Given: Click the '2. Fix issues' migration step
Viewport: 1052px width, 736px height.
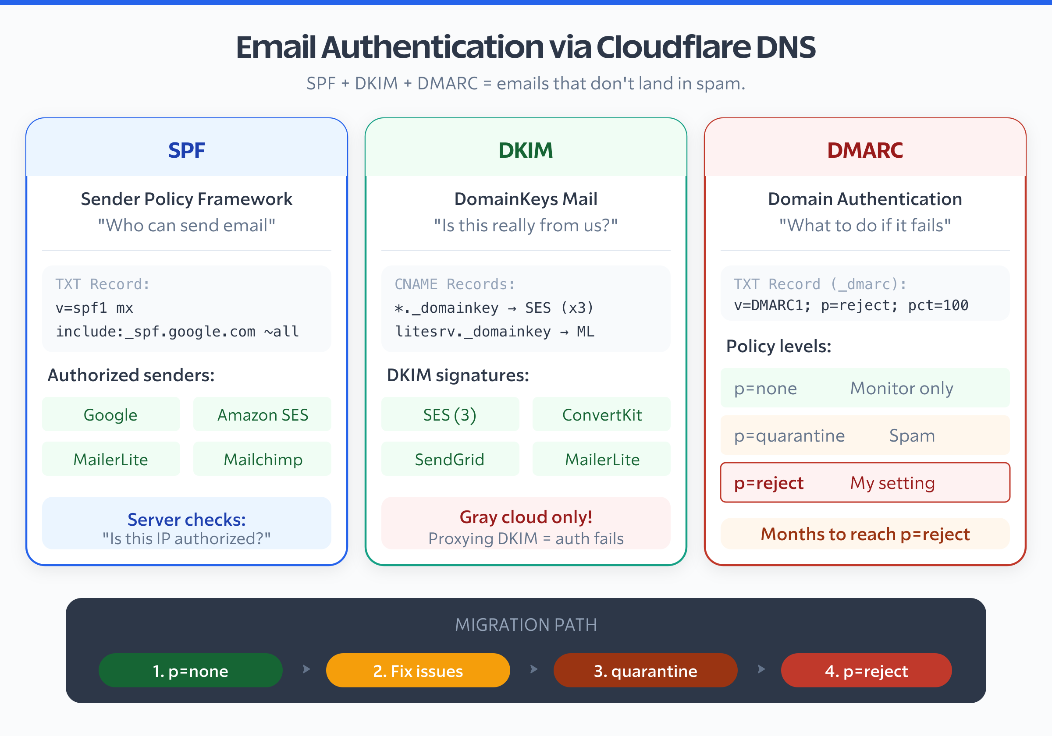Looking at the screenshot, I should point(417,671).
